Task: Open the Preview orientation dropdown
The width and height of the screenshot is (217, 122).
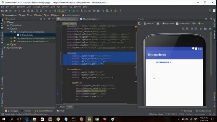Action: tap(158, 24)
